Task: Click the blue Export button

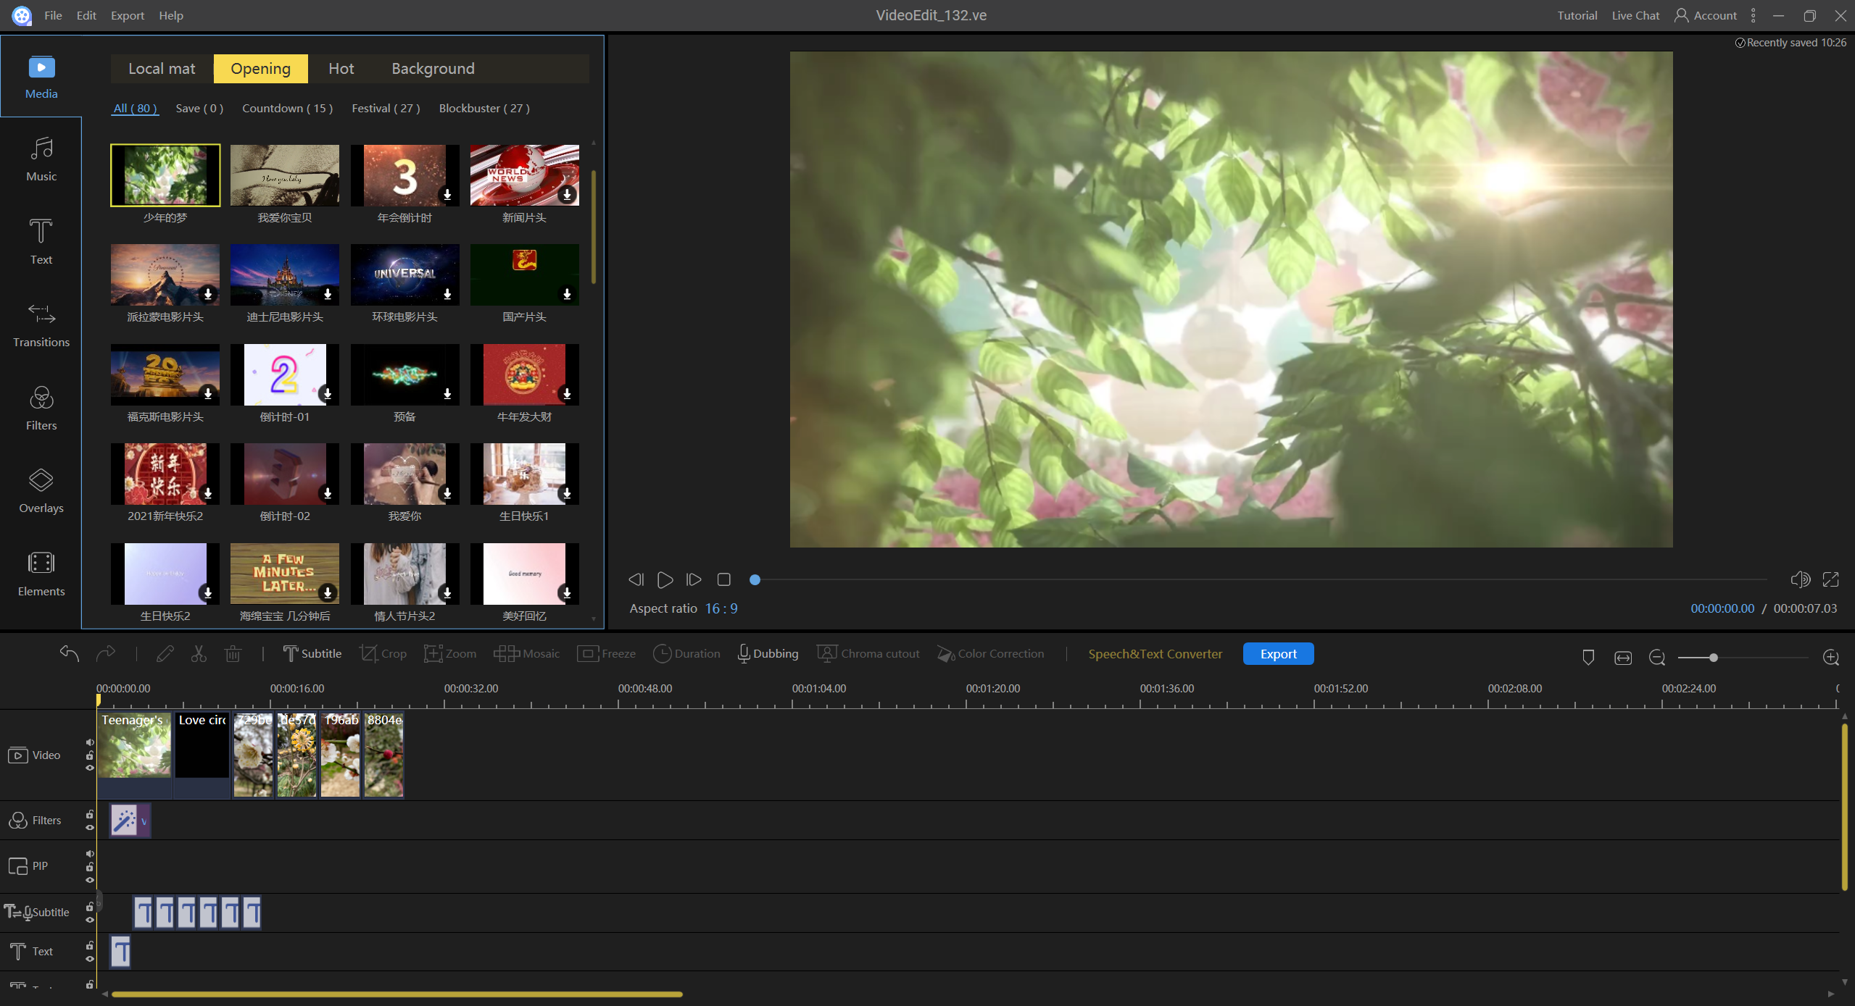Action: click(x=1277, y=653)
